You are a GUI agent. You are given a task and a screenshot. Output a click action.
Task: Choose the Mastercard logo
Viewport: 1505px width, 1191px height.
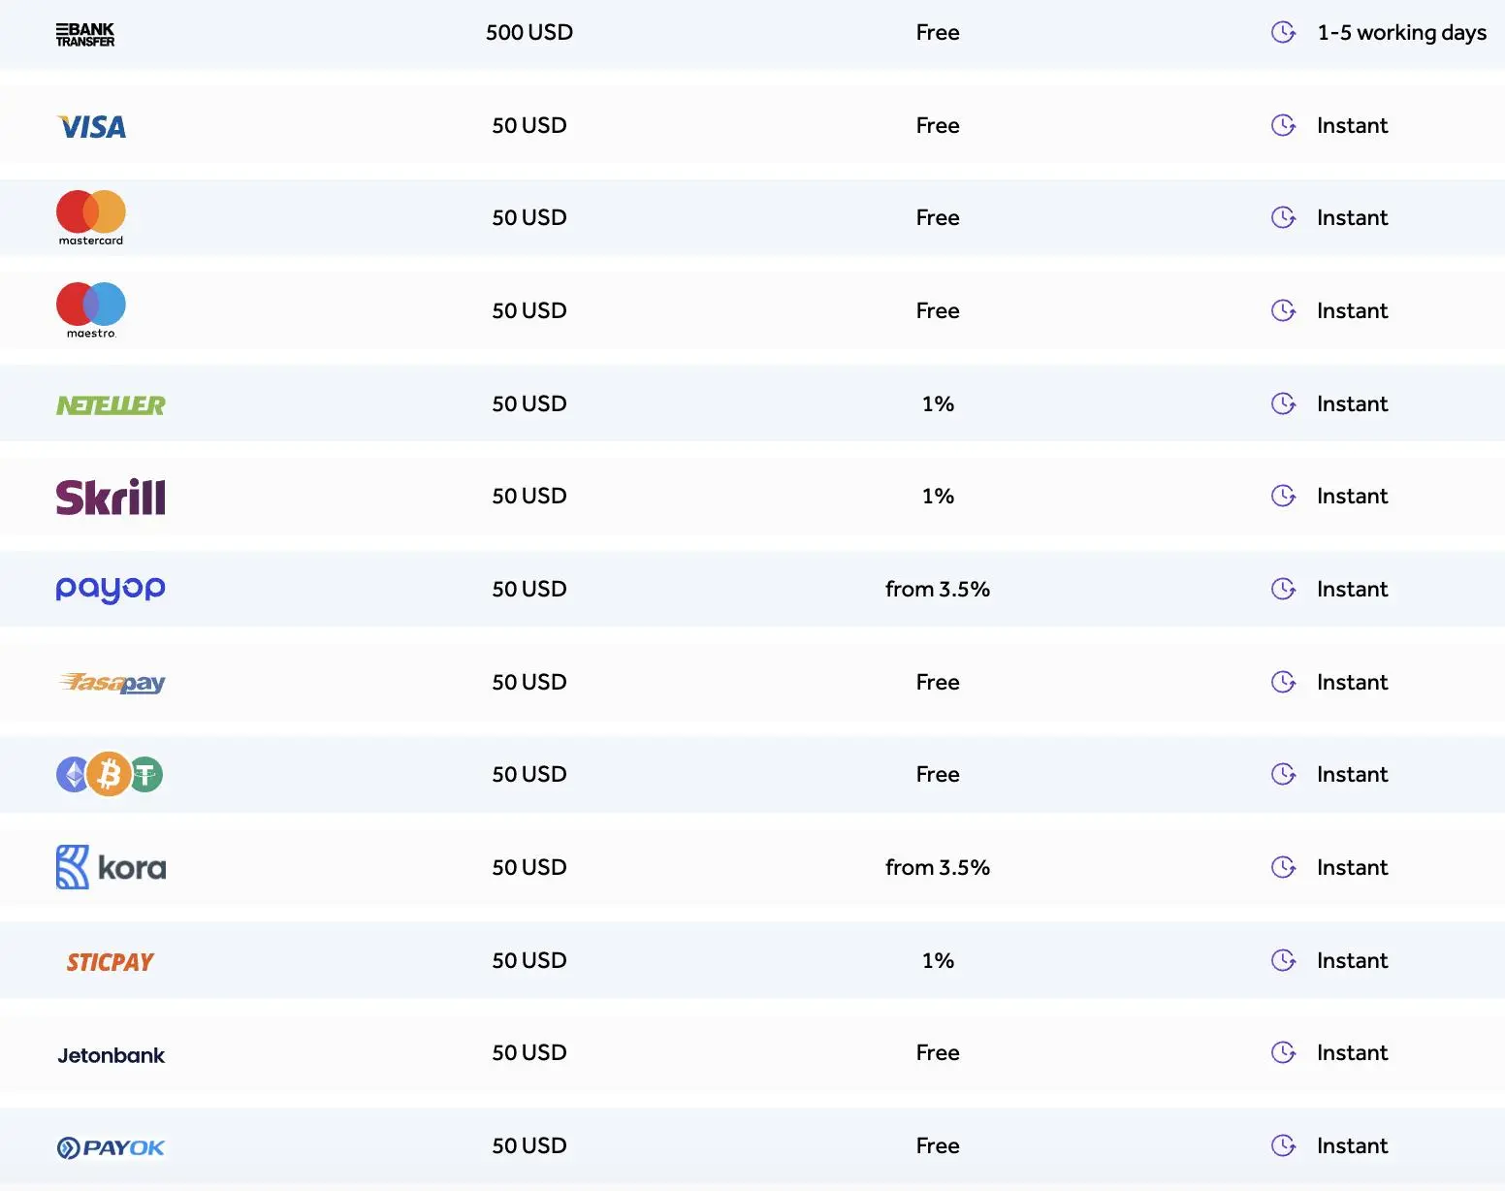(91, 218)
